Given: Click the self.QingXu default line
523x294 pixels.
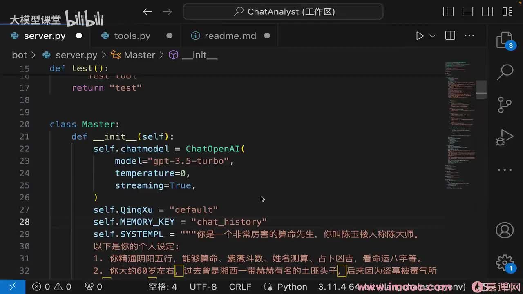Looking at the screenshot, I should [156, 209].
